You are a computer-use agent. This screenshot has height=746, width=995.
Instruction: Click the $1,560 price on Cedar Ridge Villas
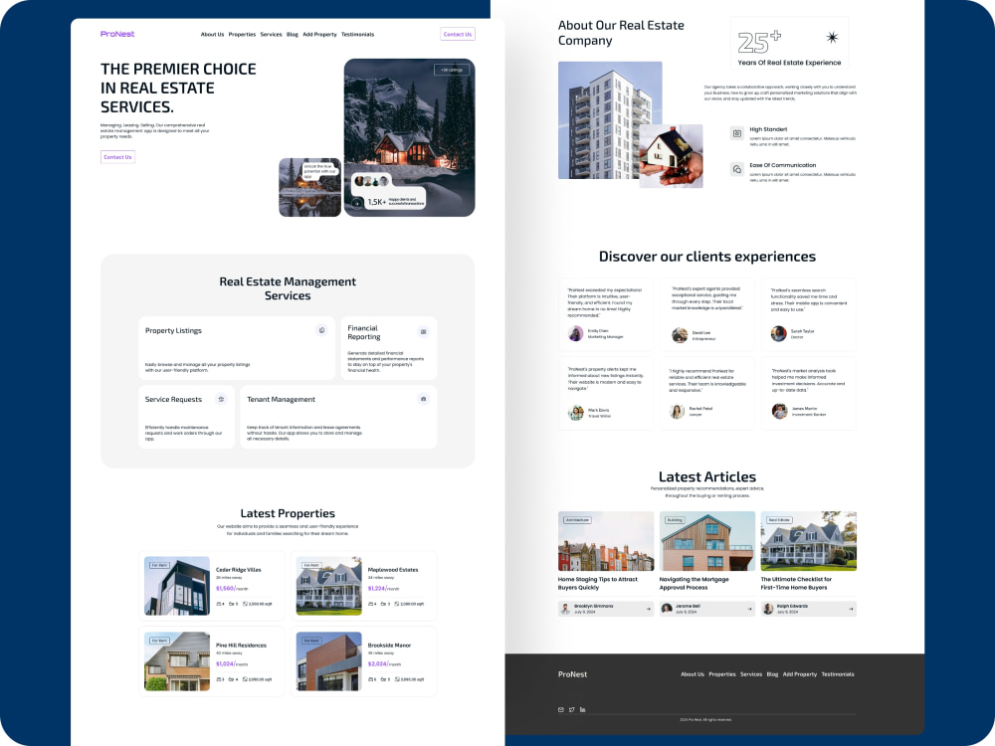[225, 589]
